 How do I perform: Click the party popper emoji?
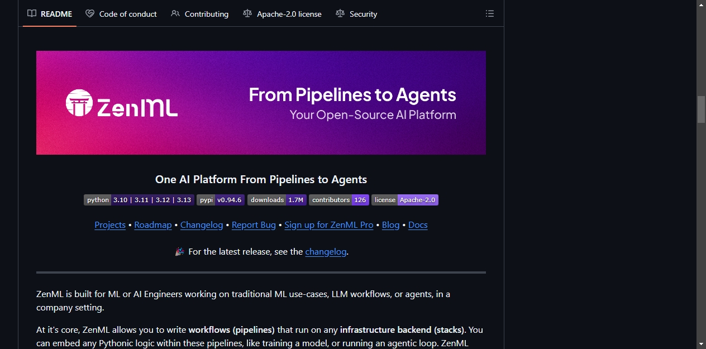(180, 252)
